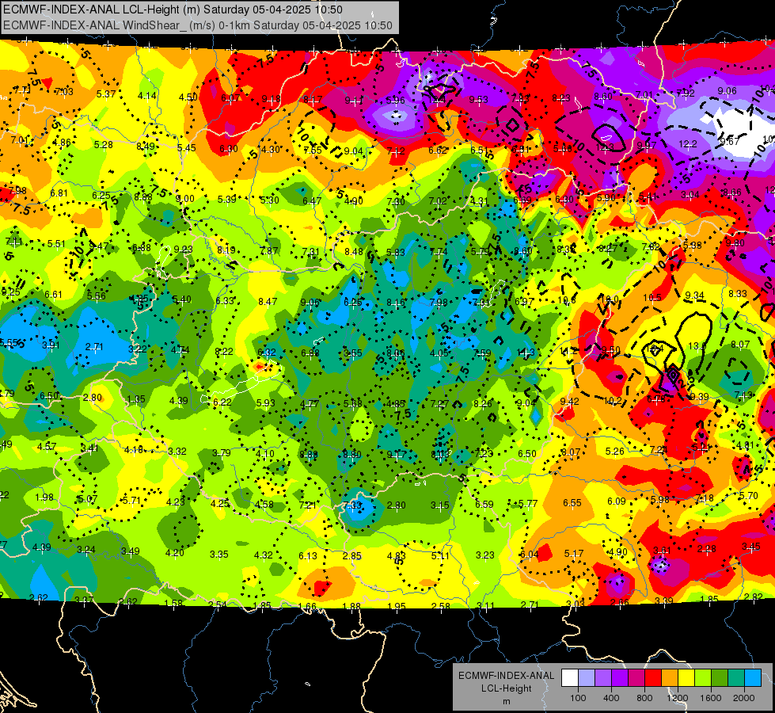This screenshot has height=713, width=775.
Task: Click the yellow legend swatch
Action: (686, 678)
